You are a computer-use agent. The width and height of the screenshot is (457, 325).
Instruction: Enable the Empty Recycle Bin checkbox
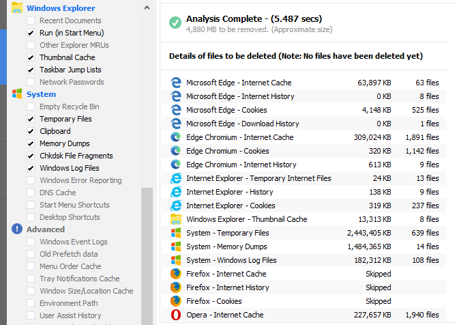pos(31,107)
